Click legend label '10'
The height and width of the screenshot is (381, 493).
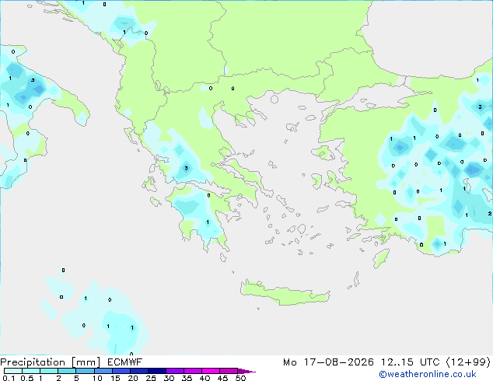coord(97,378)
